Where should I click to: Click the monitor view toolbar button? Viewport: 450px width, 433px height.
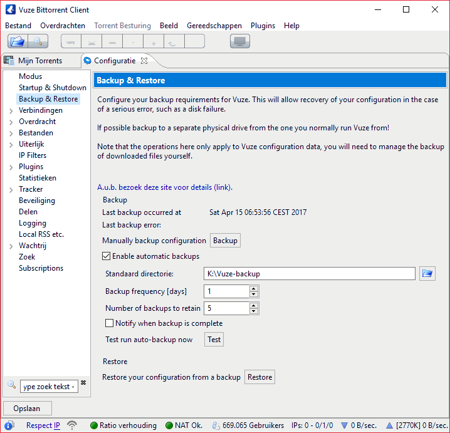click(240, 41)
